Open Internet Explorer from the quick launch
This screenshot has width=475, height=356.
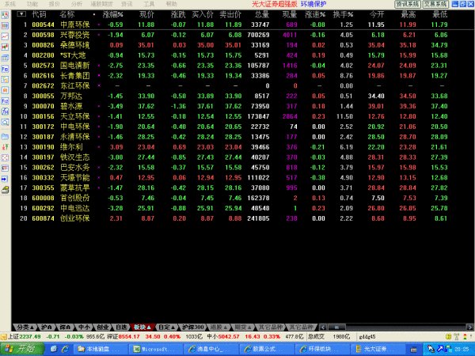tap(65, 349)
